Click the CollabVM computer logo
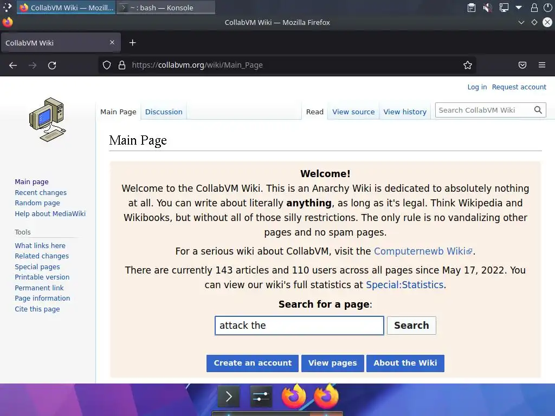The width and height of the screenshot is (555, 416). coord(48,120)
